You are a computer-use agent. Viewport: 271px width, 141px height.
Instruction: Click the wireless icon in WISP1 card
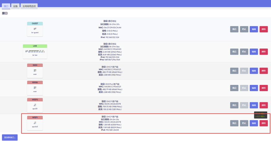coord(35,123)
